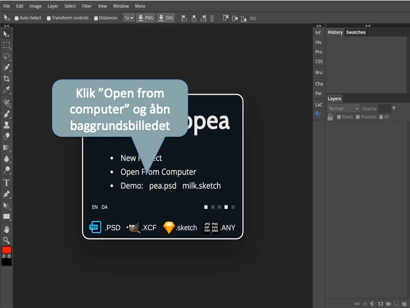410x308 pixels.
Task: Select the Crop tool
Action: tap(6, 79)
